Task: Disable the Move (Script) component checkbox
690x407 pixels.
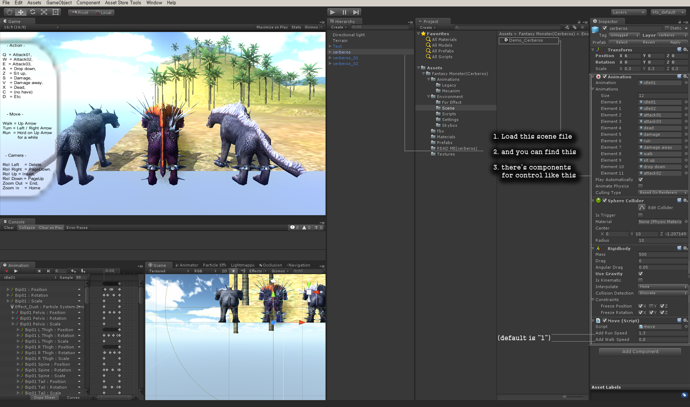Action: 604,320
